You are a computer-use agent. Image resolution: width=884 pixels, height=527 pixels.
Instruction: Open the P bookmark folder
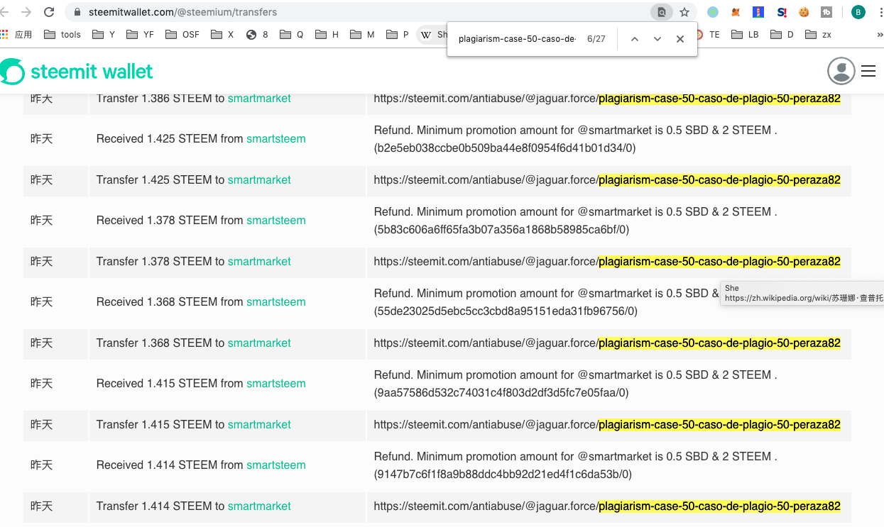click(398, 34)
